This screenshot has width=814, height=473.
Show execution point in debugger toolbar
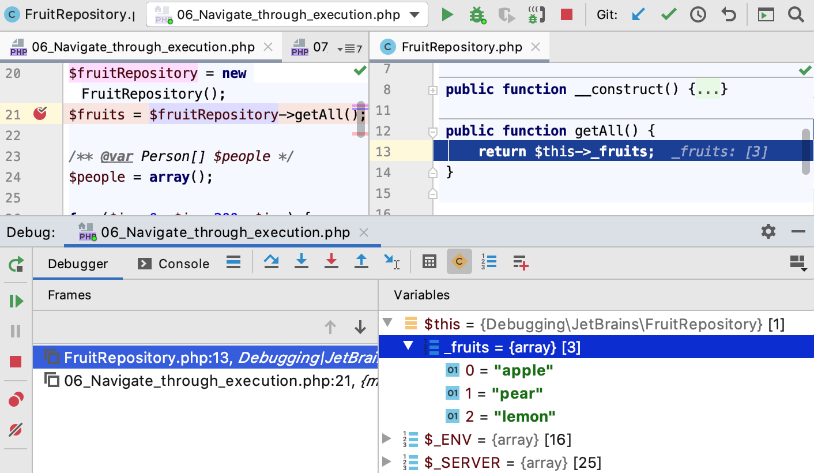pos(233,262)
